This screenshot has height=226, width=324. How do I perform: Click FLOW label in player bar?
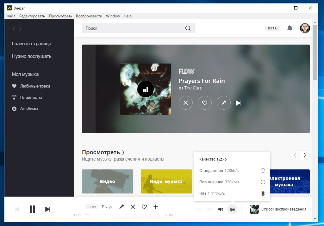click(x=91, y=207)
